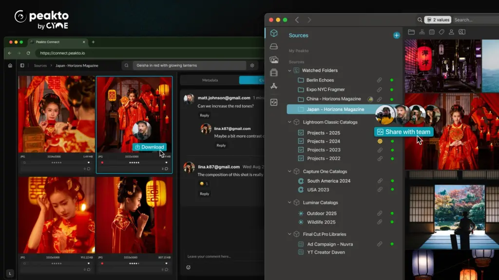This screenshot has width=499, height=280.
Task: Switch to the Metadata tab
Action: [x=210, y=80]
